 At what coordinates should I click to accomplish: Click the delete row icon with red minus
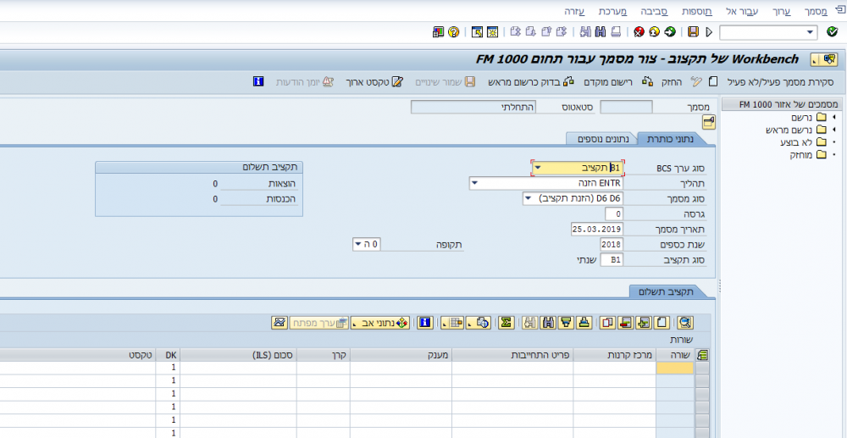pos(626,323)
